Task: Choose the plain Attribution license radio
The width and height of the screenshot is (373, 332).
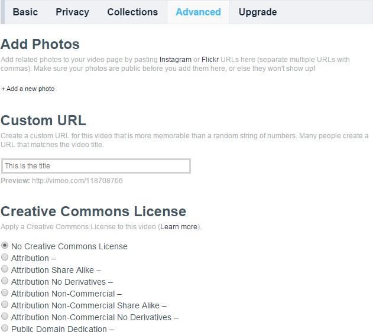Action: point(5,257)
